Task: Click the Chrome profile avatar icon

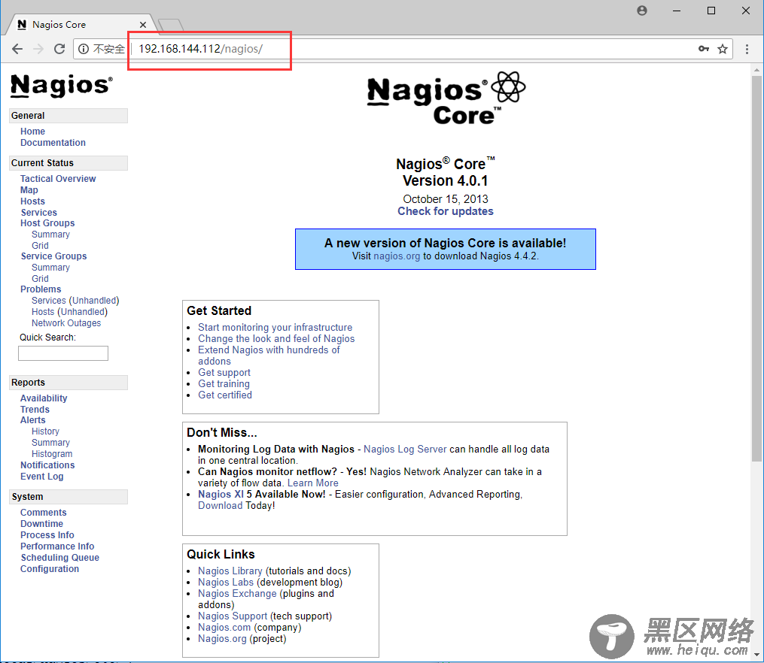Action: pyautogui.click(x=642, y=11)
